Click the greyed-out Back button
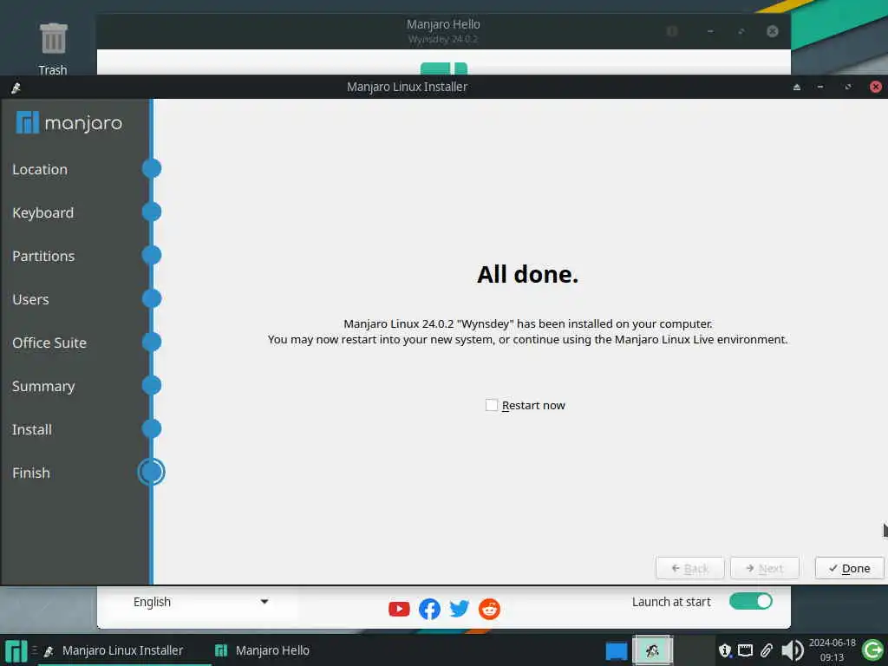888x666 pixels. point(689,569)
